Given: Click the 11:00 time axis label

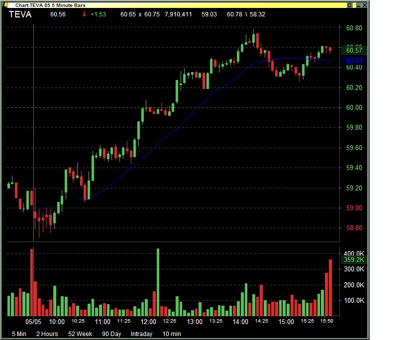Looking at the screenshot, I should 103,322.
